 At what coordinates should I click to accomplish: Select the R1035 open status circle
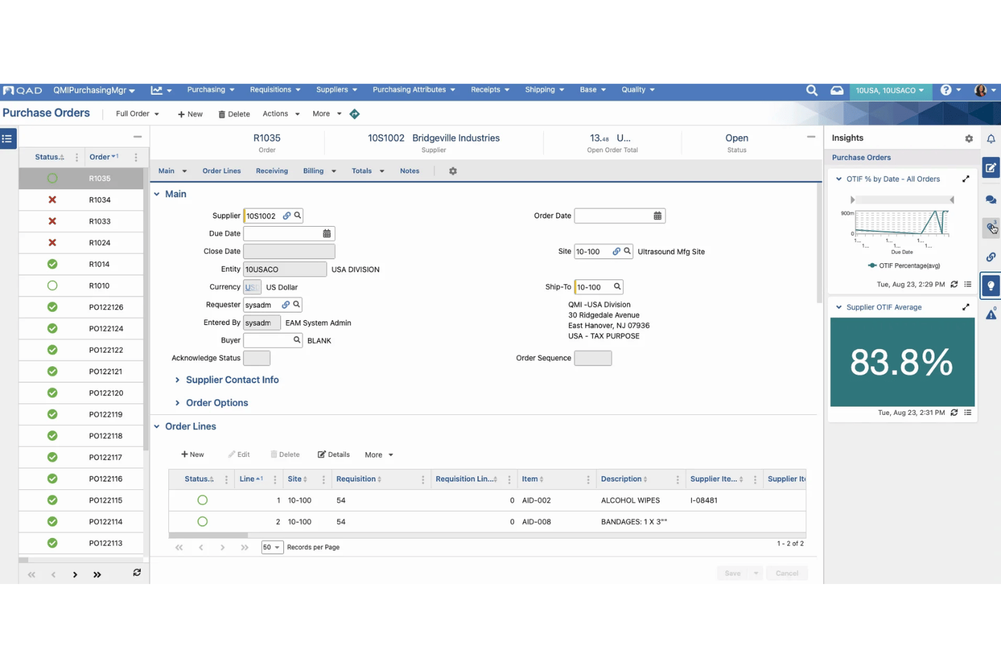coord(52,179)
